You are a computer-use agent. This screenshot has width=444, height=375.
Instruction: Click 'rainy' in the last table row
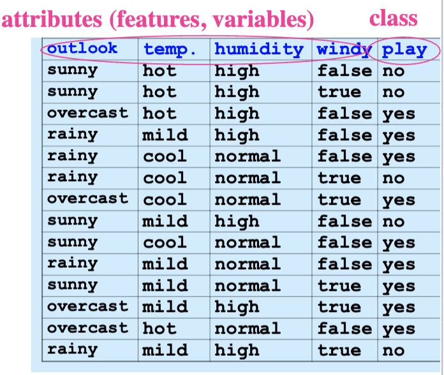pyautogui.click(x=73, y=349)
